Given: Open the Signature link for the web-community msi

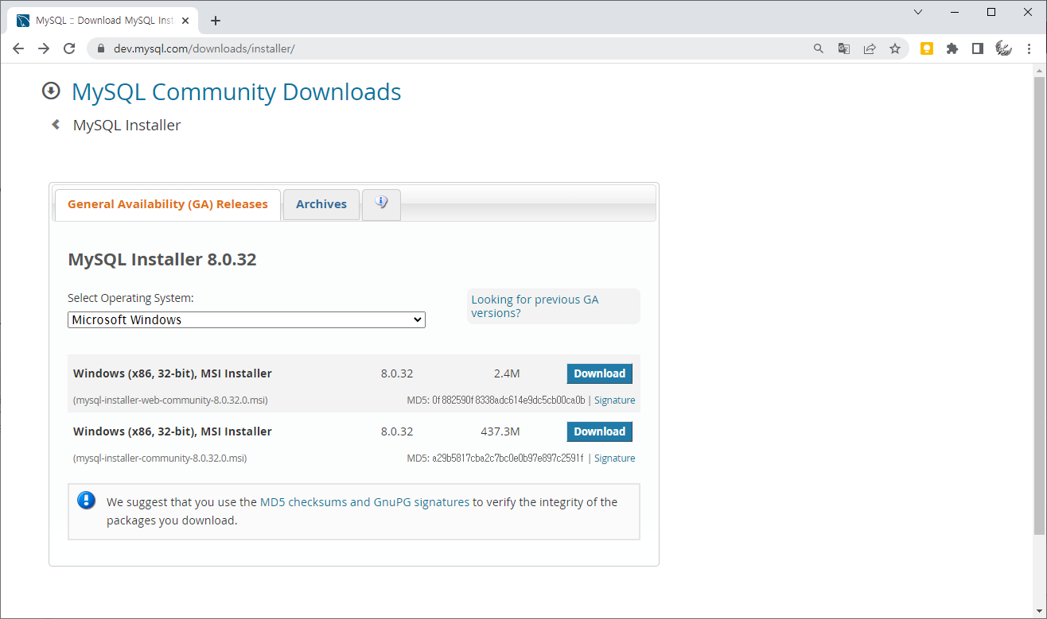Looking at the screenshot, I should pos(614,400).
